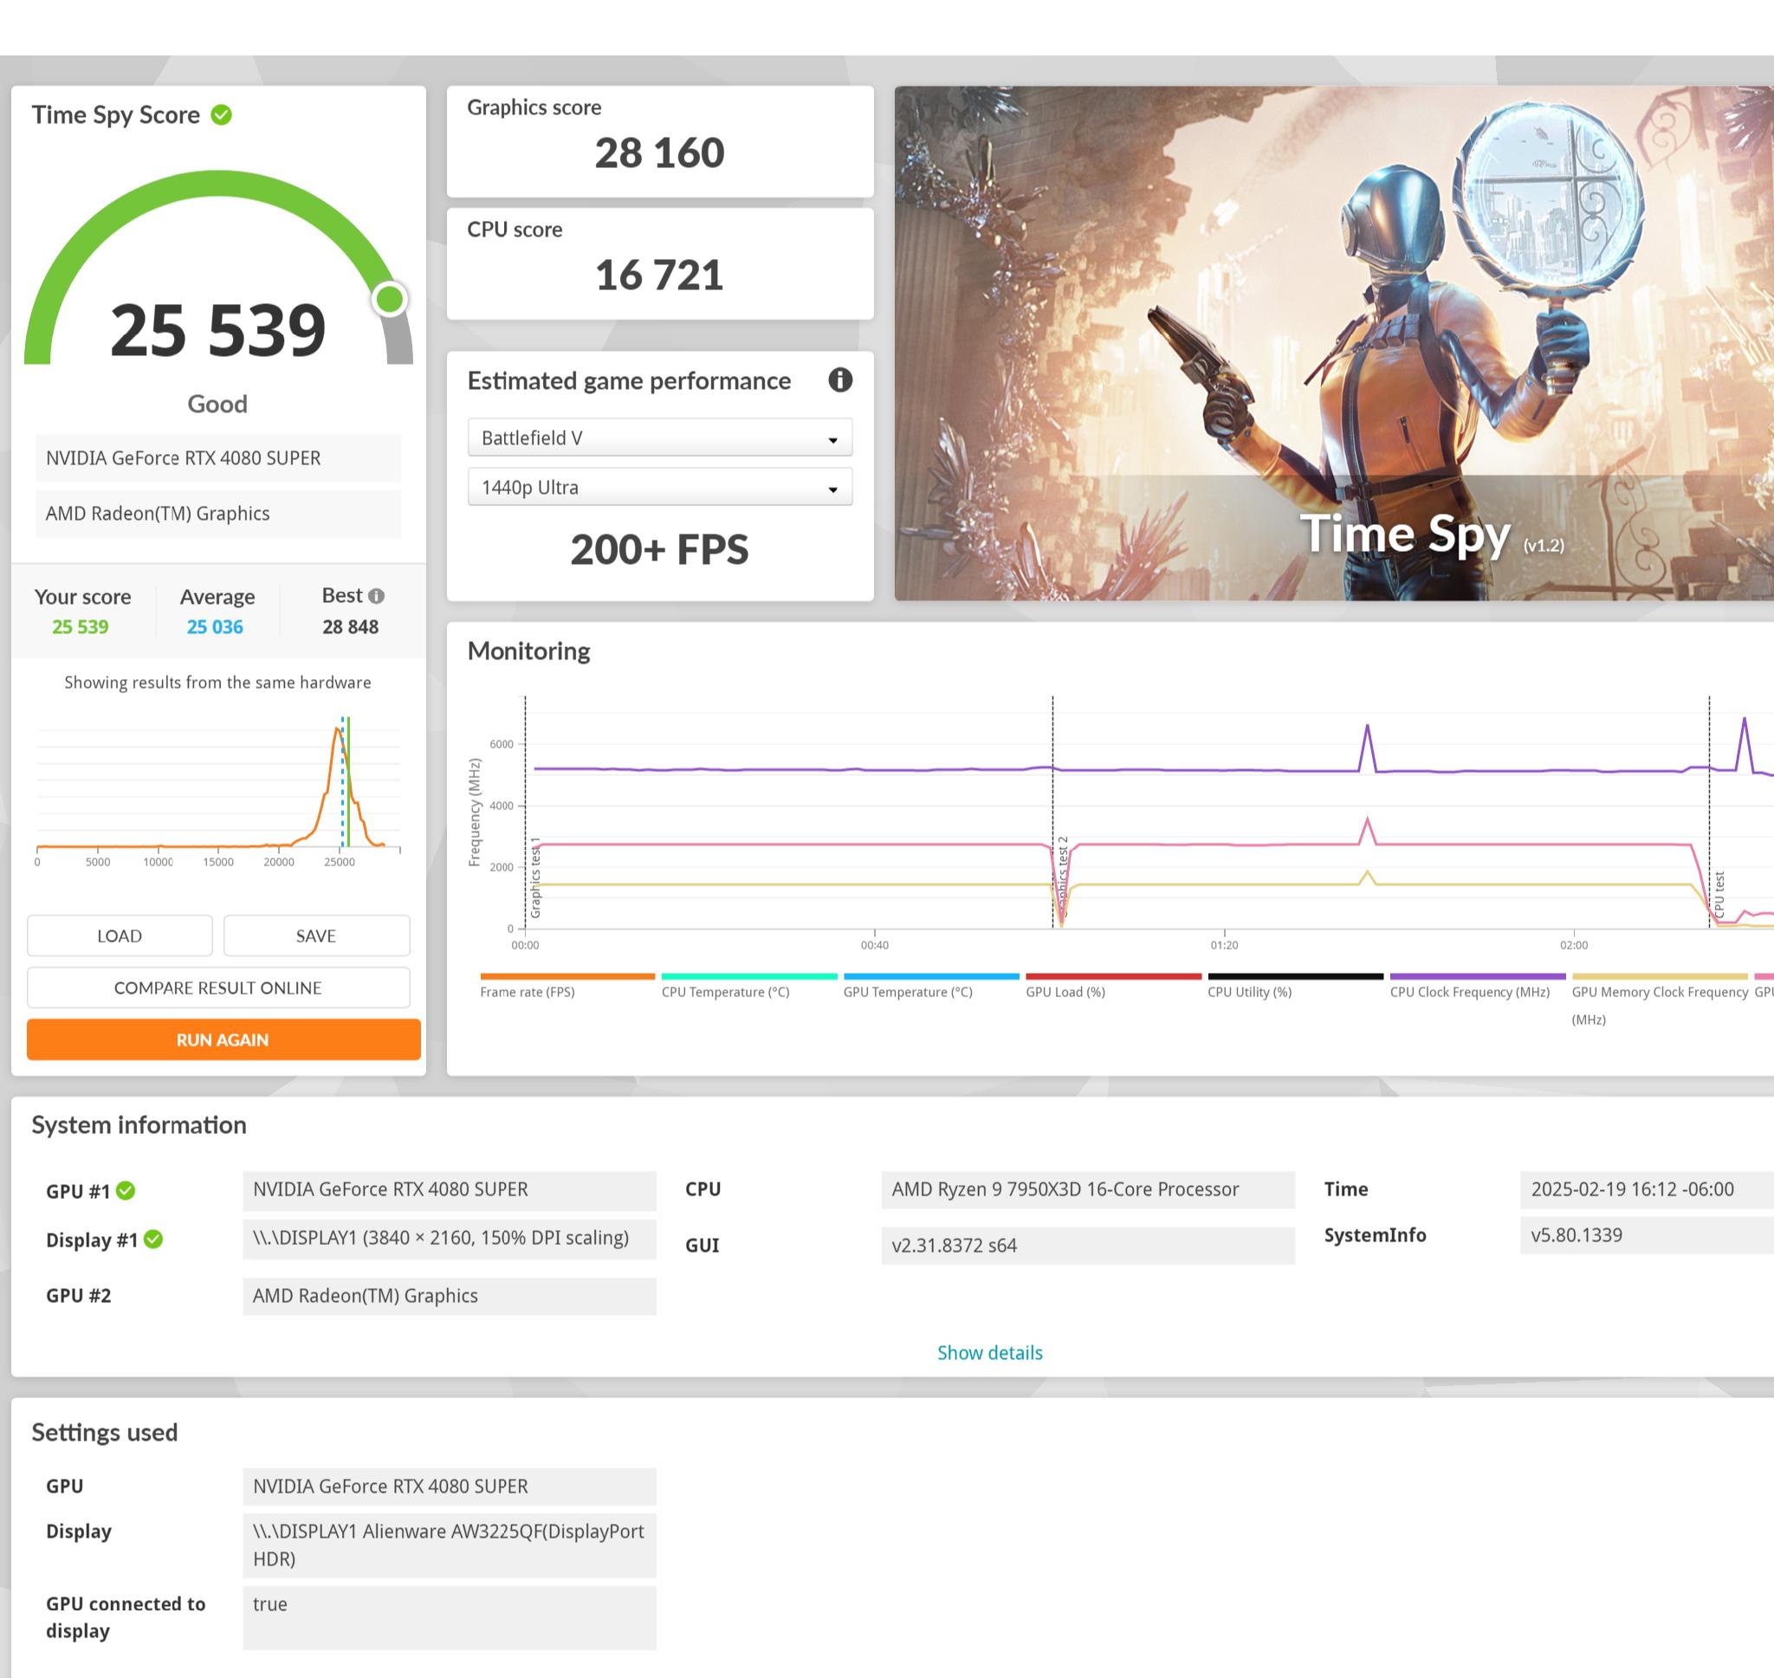The height and width of the screenshot is (1678, 1774).
Task: Click Showing results from the same hardware text
Action: click(x=218, y=683)
